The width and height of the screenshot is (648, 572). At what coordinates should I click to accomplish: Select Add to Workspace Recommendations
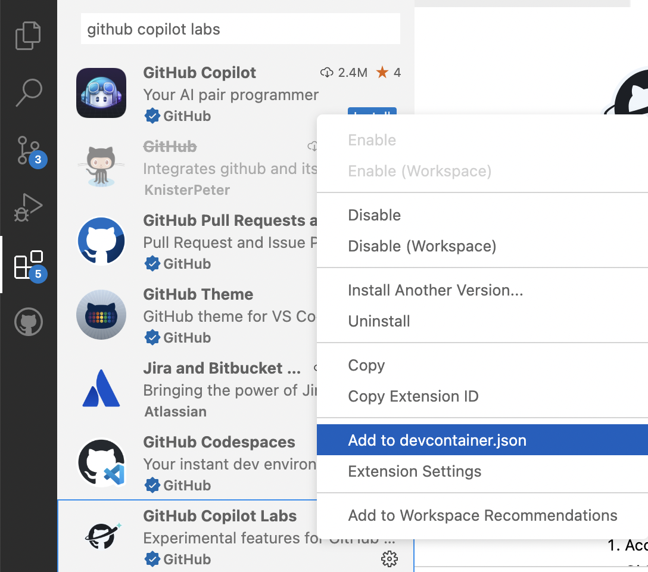(x=482, y=515)
